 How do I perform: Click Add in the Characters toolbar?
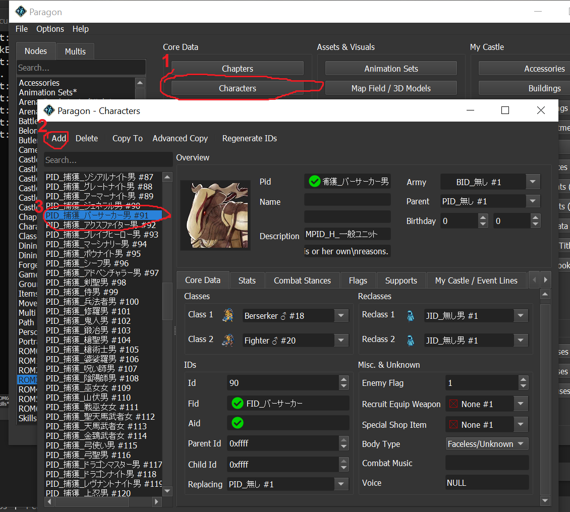click(x=59, y=138)
